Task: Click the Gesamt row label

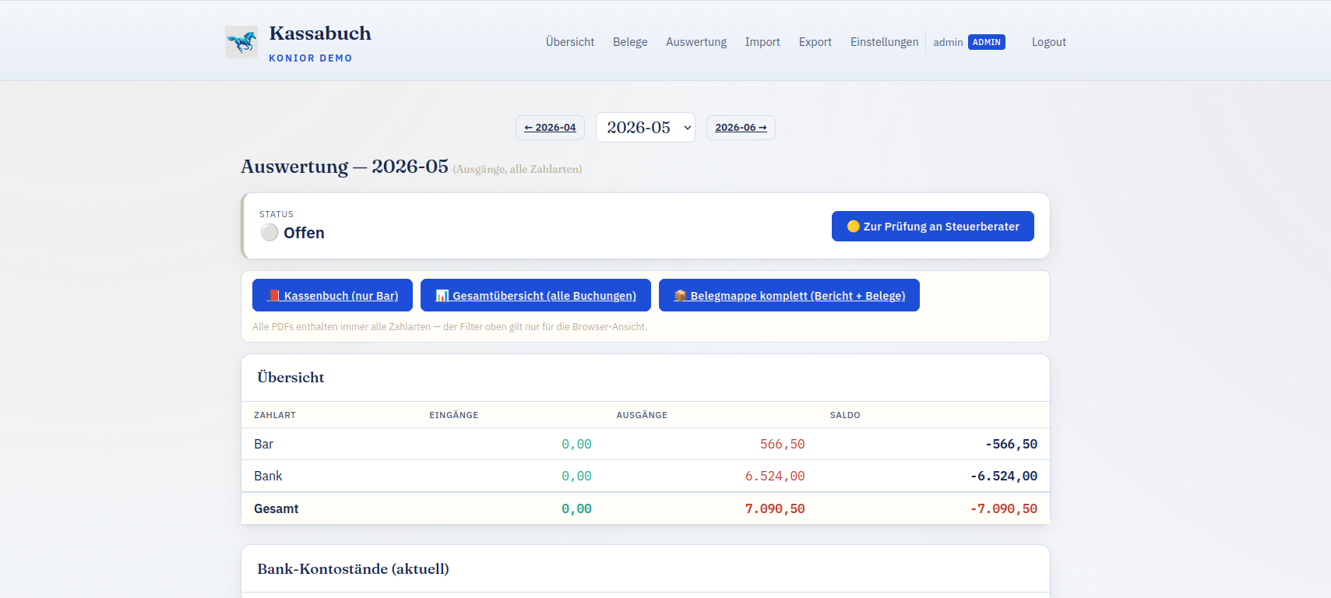Action: click(x=276, y=508)
